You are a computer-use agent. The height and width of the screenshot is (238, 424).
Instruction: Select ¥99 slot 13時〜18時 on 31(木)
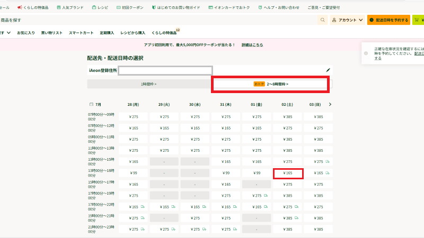point(226,173)
